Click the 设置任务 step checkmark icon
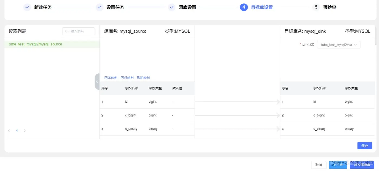The image size is (379, 171). coord(100,7)
